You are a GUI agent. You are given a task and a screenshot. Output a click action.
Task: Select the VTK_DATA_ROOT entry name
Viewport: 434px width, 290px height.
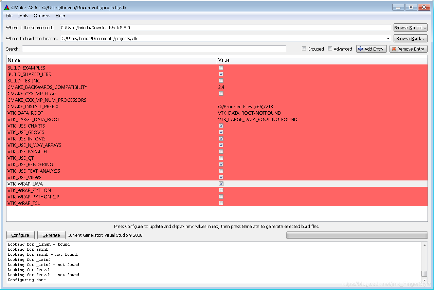click(25, 113)
